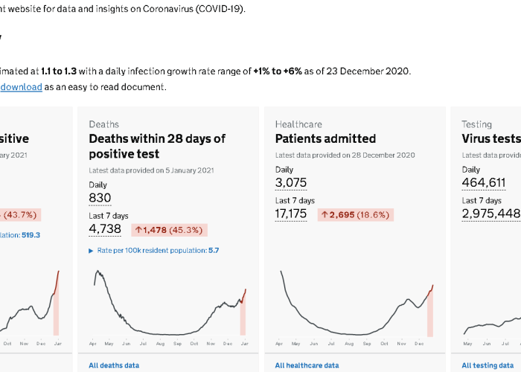The height and width of the screenshot is (372, 521).
Task: Open the All testing data link
Action: pos(488,365)
